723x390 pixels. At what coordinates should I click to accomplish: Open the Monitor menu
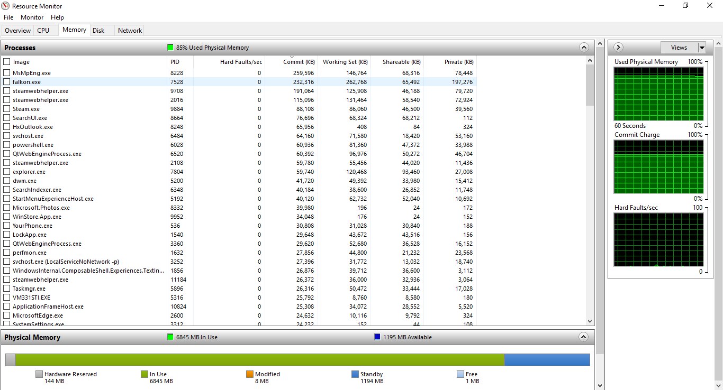click(32, 17)
